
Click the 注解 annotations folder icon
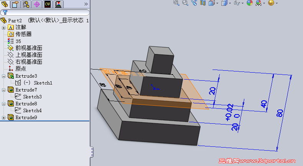click(x=11, y=27)
